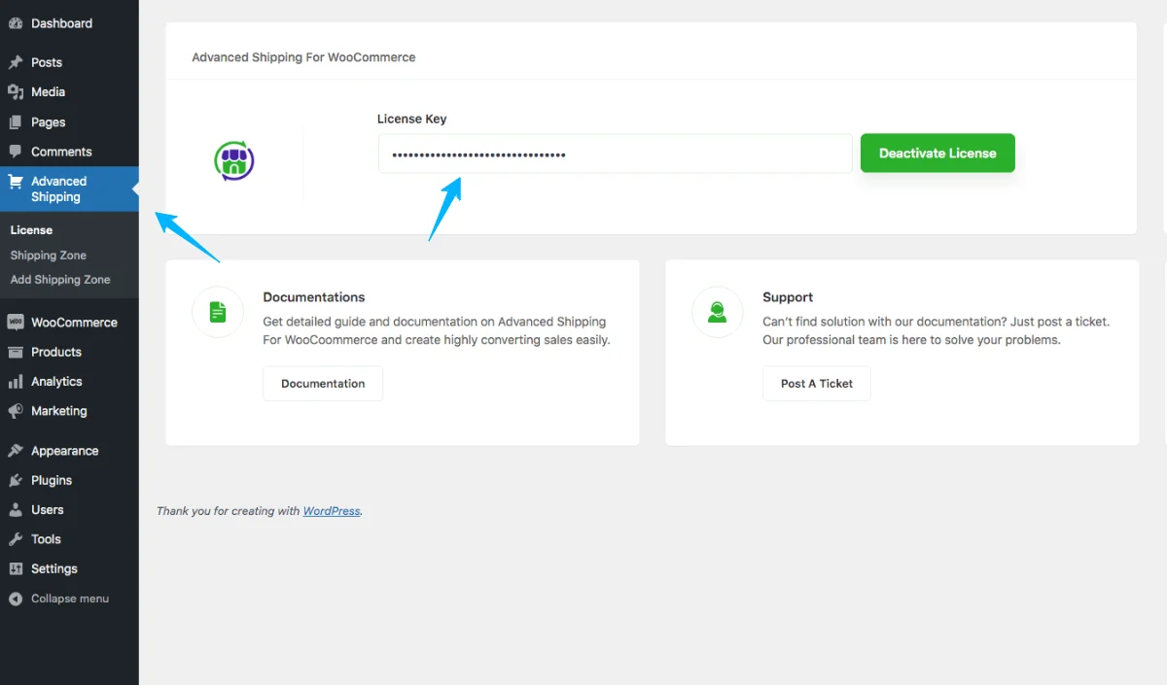Image resolution: width=1167 pixels, height=685 pixels.
Task: Click the Products box icon
Action: (16, 352)
